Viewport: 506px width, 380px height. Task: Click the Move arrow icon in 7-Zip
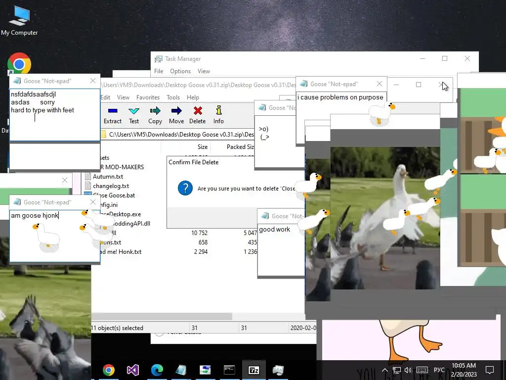[x=176, y=111]
